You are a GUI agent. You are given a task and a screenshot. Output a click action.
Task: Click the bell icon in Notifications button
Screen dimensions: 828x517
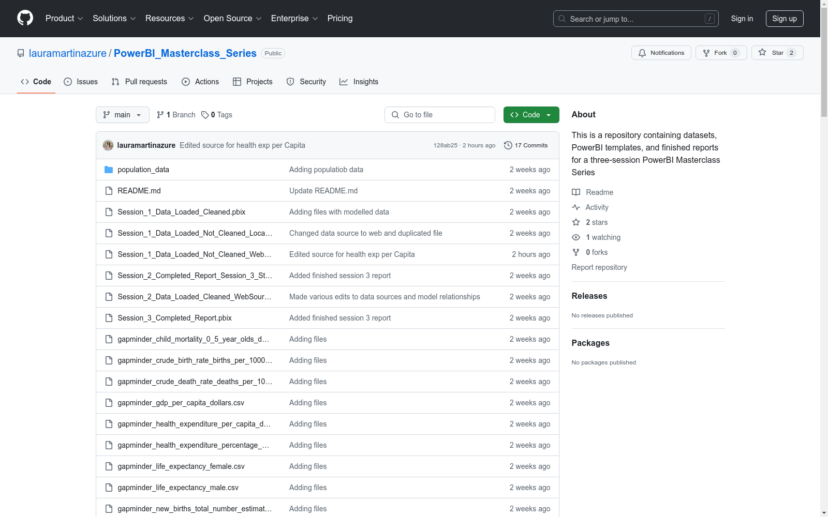coord(642,53)
